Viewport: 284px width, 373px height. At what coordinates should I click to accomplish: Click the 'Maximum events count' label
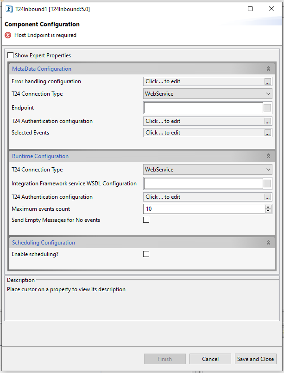coord(41,209)
